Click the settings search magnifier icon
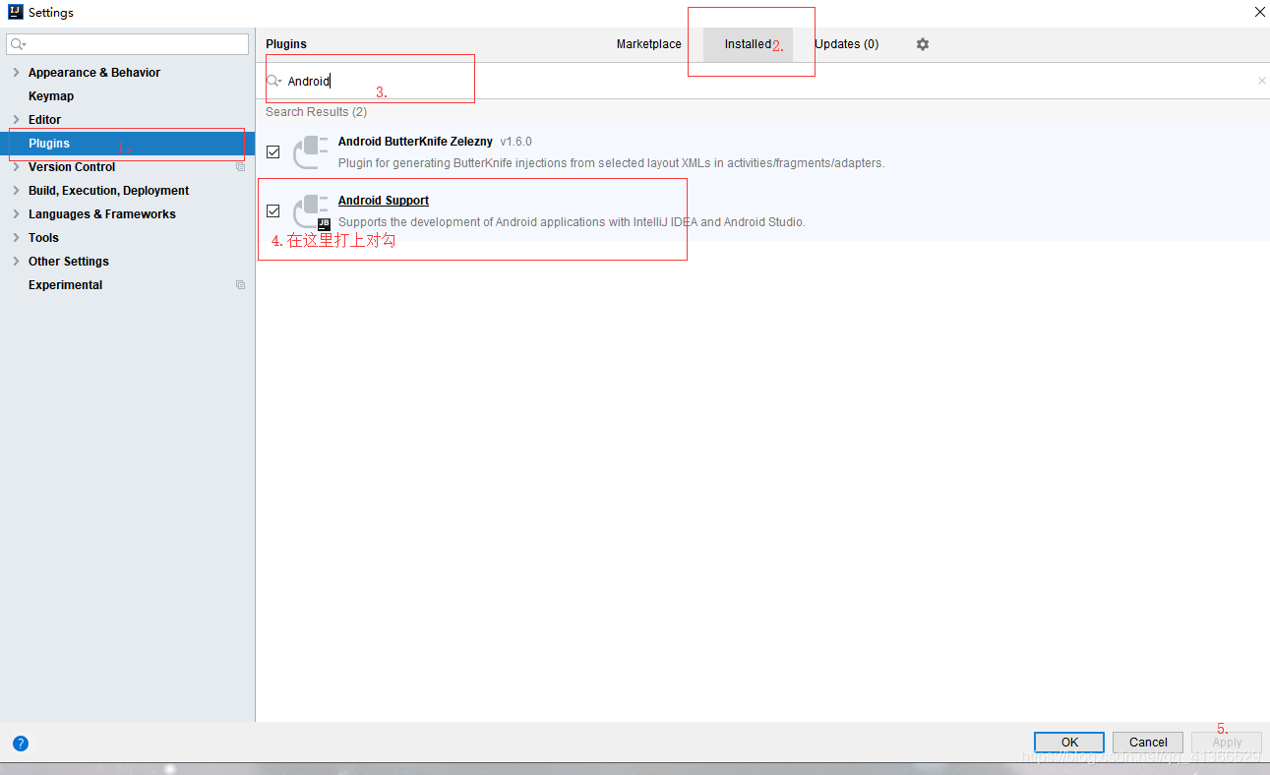The image size is (1270, 775). coord(18,44)
